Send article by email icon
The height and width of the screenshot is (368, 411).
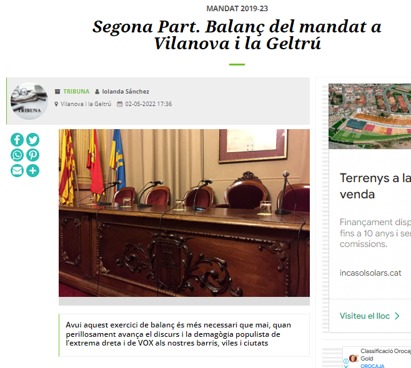17,171
